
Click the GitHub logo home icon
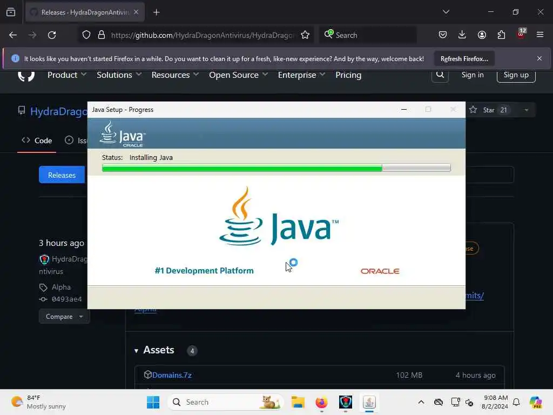tap(26, 76)
